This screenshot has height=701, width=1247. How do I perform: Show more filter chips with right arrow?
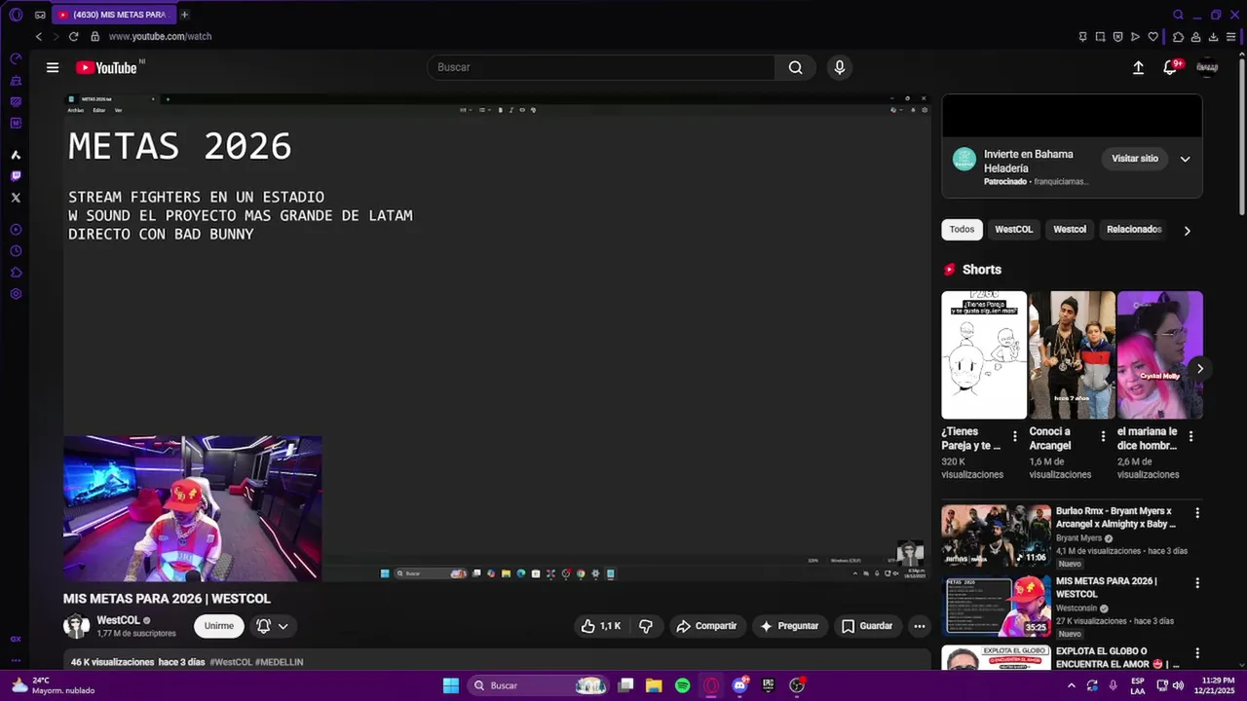[1187, 231]
